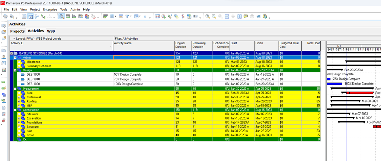
Task: Collapse the BASELINE SCHEDULE (March-01) node
Action: click(12, 53)
